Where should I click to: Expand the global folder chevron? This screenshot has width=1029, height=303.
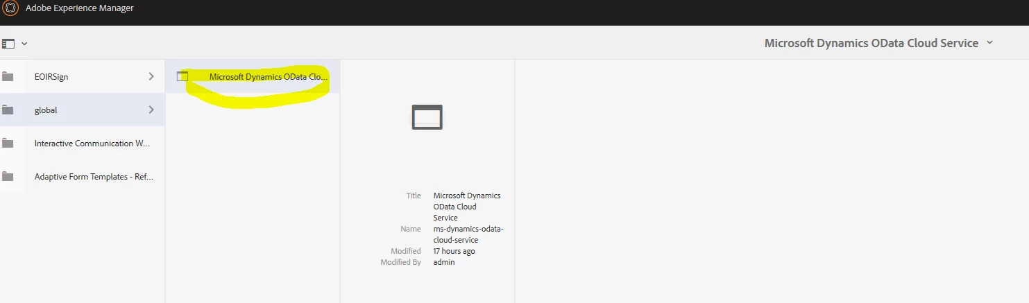click(x=151, y=110)
